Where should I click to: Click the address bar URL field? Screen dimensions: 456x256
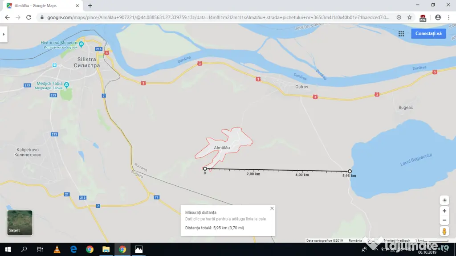tap(217, 17)
